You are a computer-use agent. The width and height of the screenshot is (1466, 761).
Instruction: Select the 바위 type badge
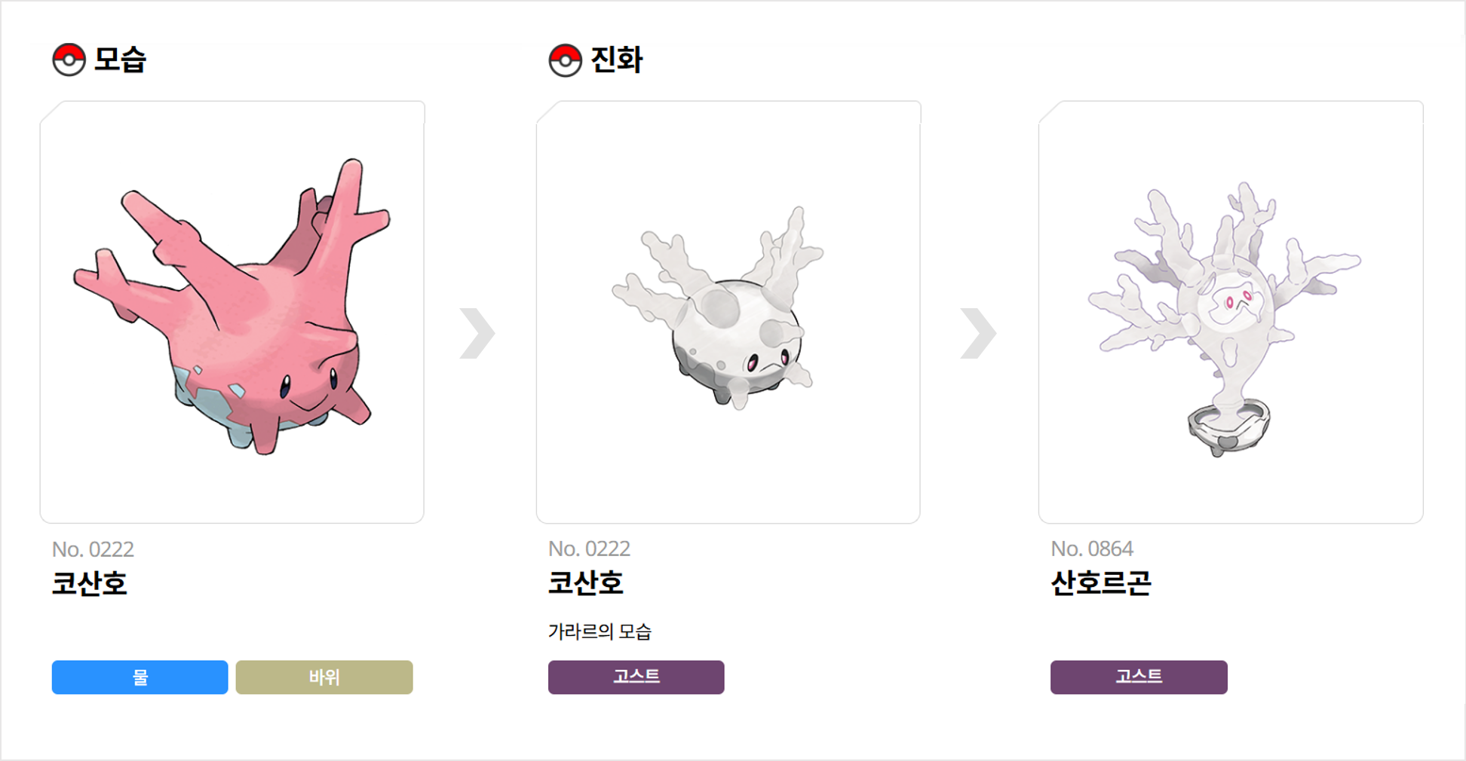(x=324, y=677)
